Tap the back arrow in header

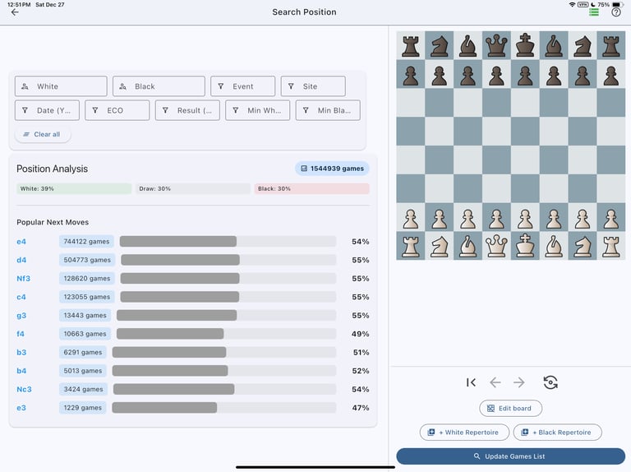(x=15, y=12)
